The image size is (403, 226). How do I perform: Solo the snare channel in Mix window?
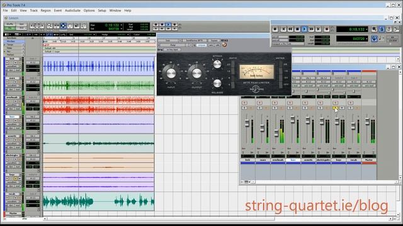pyautogui.click(x=259, y=108)
